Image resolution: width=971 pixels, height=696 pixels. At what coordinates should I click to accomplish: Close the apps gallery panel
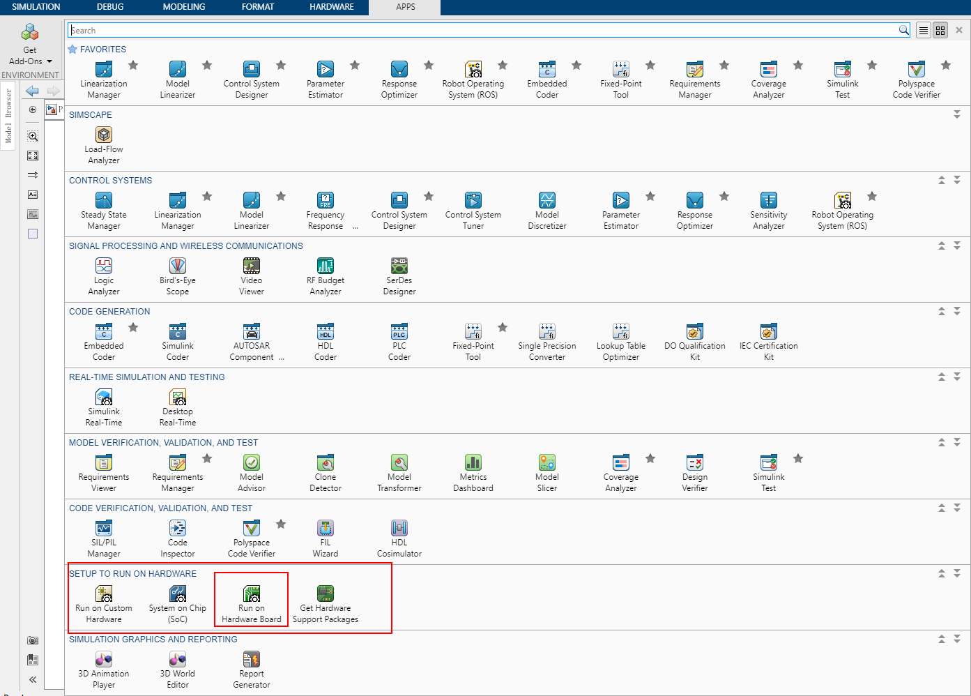959,30
